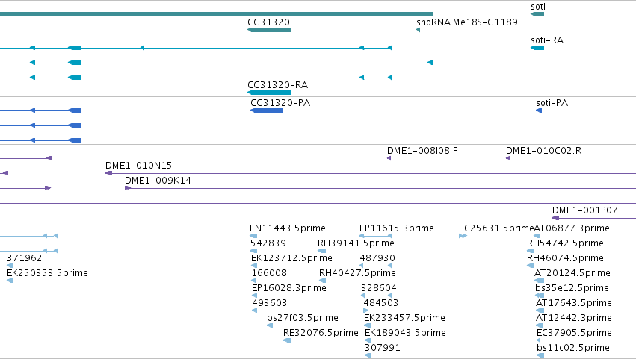Click the CG31320-RA transcript bar
636x359 pixels.
pos(269,93)
